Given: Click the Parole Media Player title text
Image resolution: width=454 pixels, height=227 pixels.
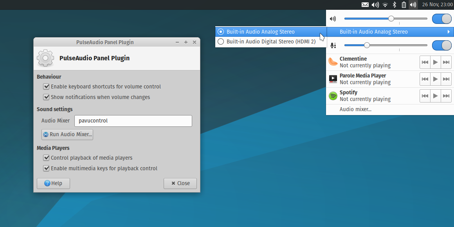Looking at the screenshot, I should [x=363, y=76].
